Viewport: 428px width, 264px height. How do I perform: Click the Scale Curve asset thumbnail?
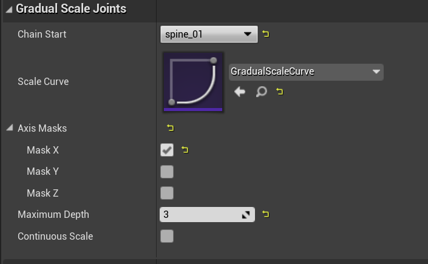(193, 82)
